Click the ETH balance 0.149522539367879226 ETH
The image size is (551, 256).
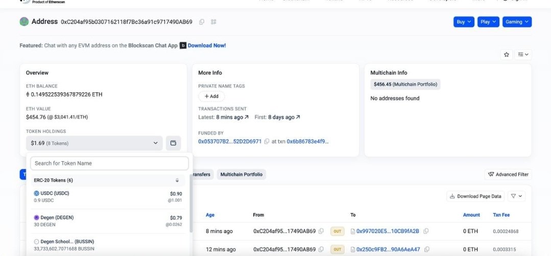click(66, 94)
